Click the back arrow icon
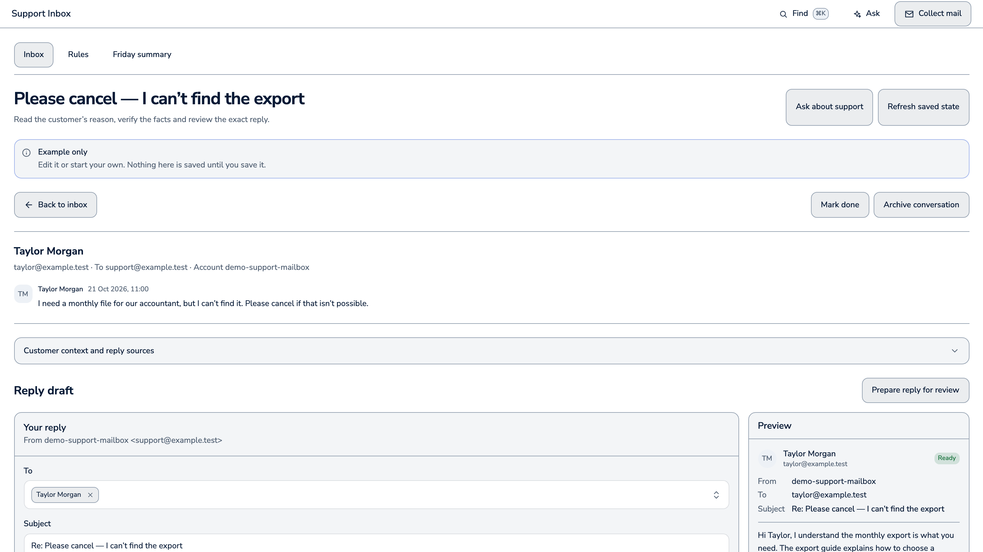983x552 pixels. [x=29, y=205]
